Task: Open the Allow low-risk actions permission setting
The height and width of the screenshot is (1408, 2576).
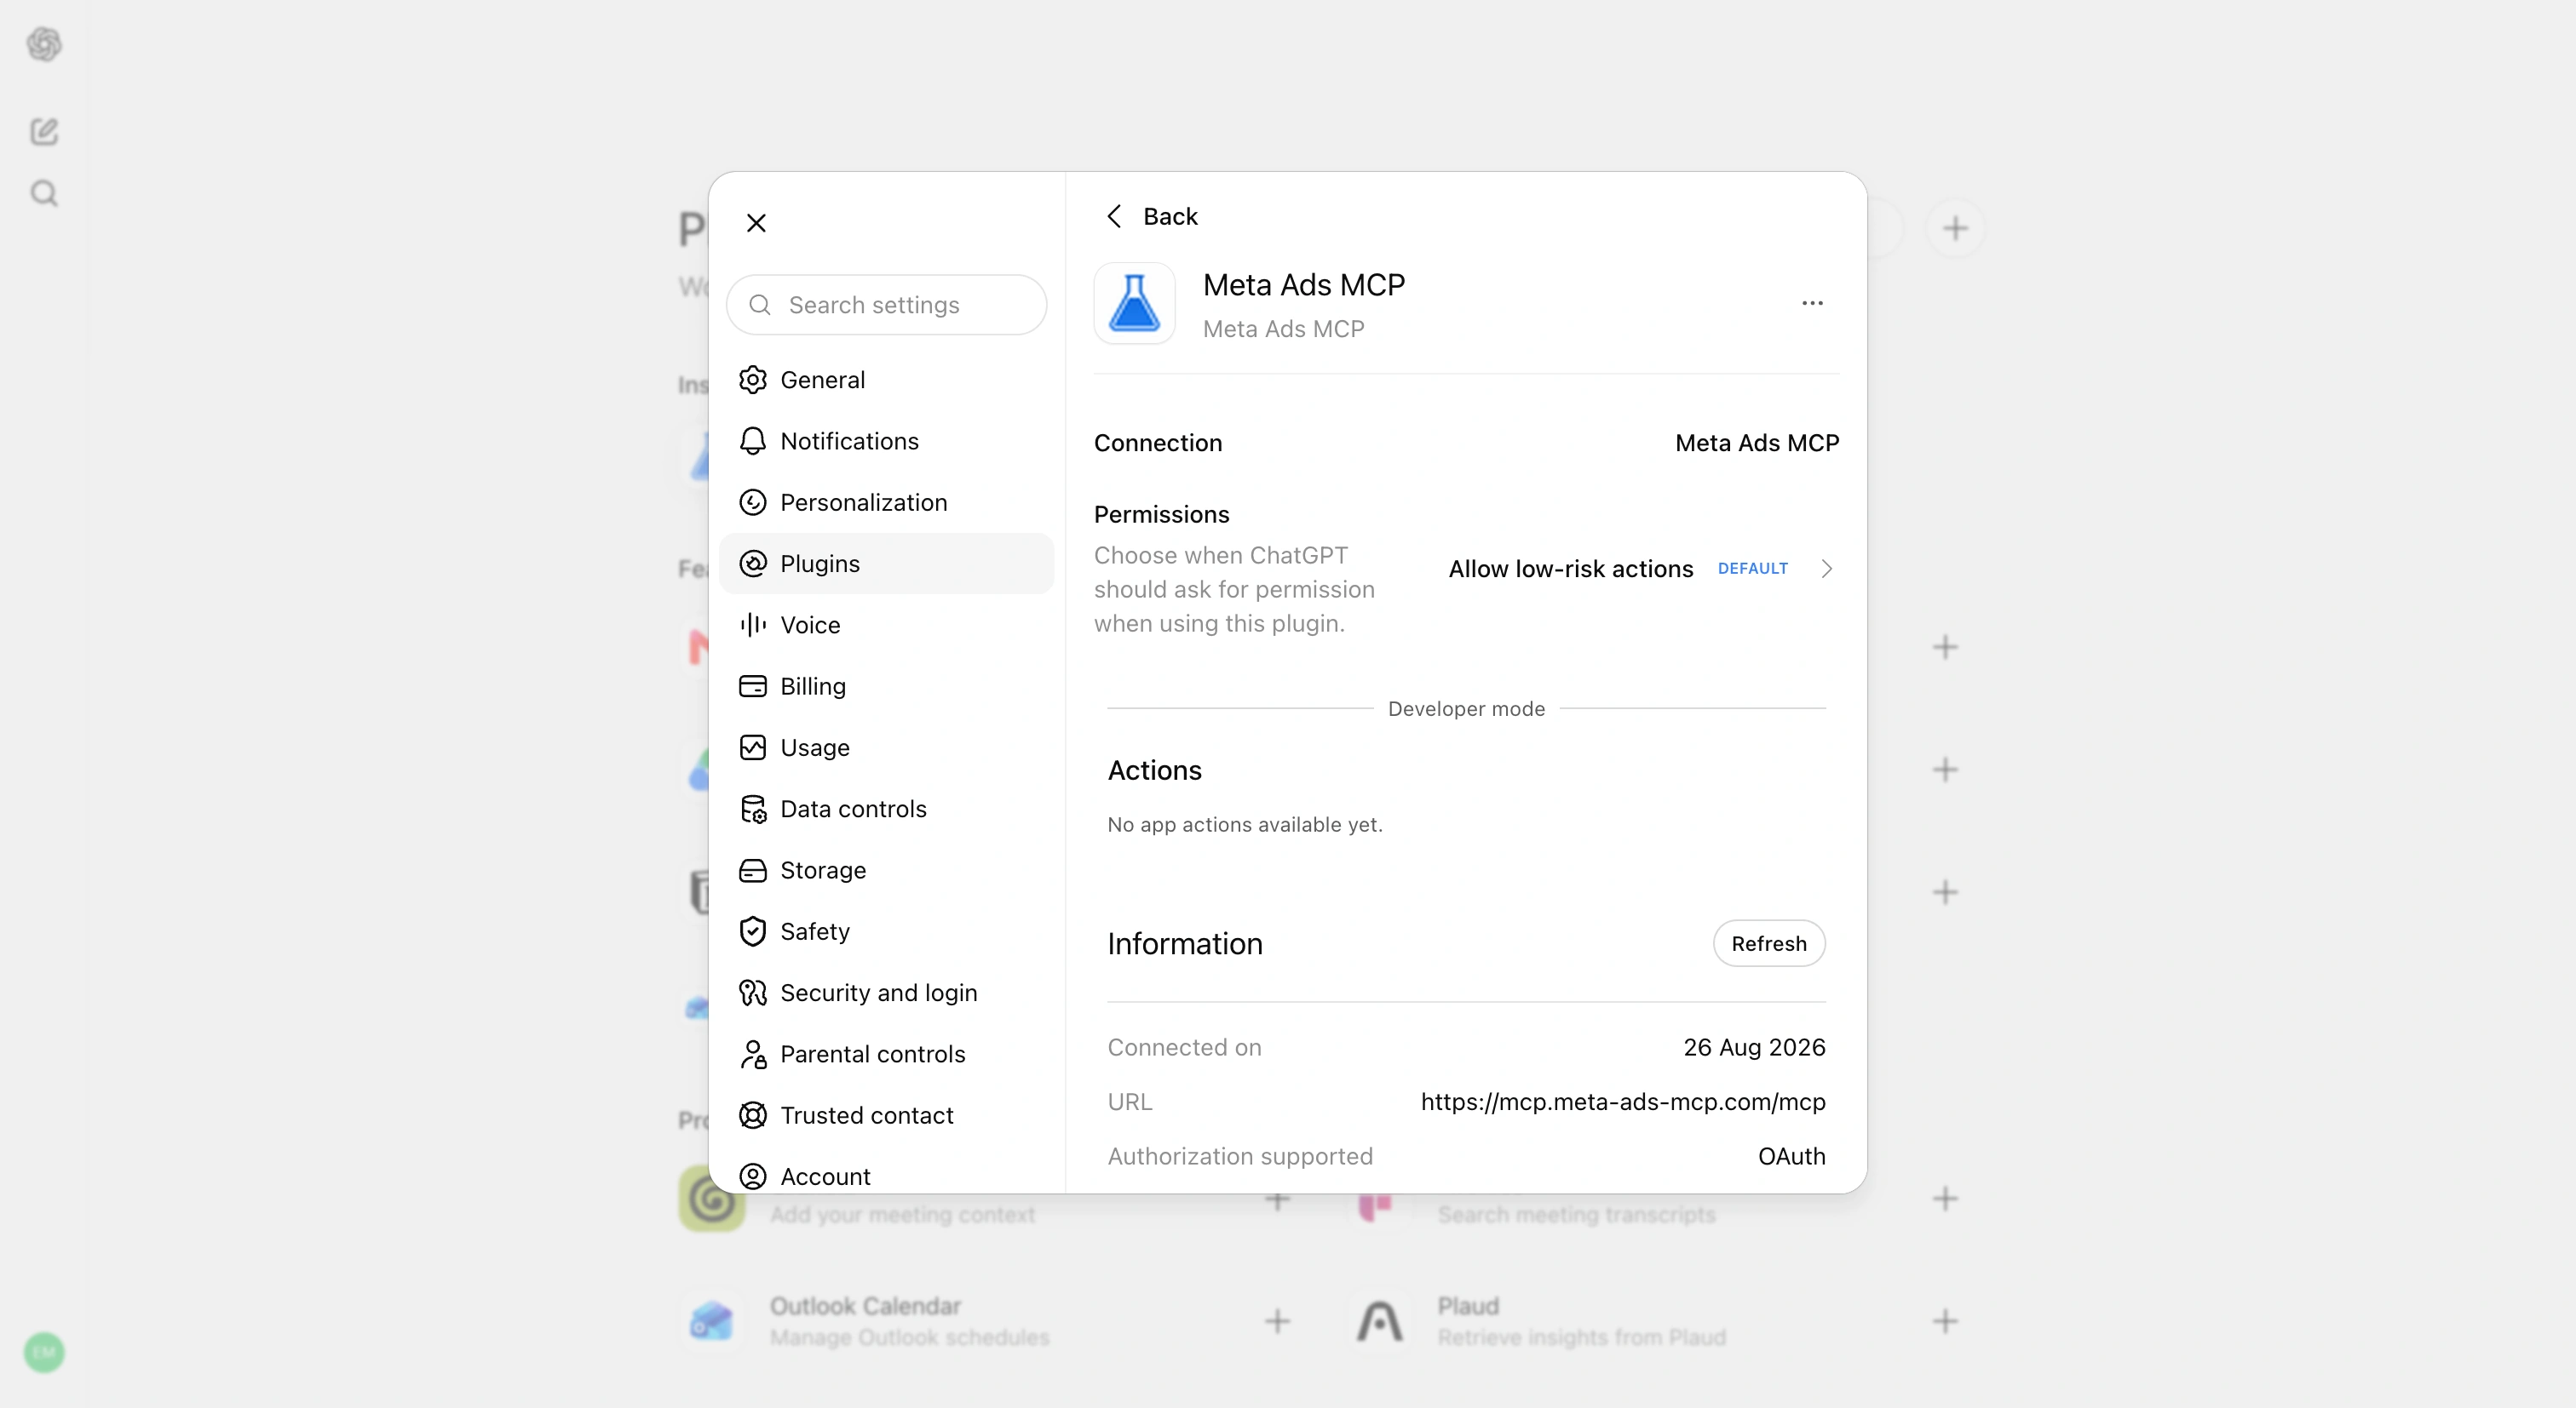Action: pos(1641,569)
